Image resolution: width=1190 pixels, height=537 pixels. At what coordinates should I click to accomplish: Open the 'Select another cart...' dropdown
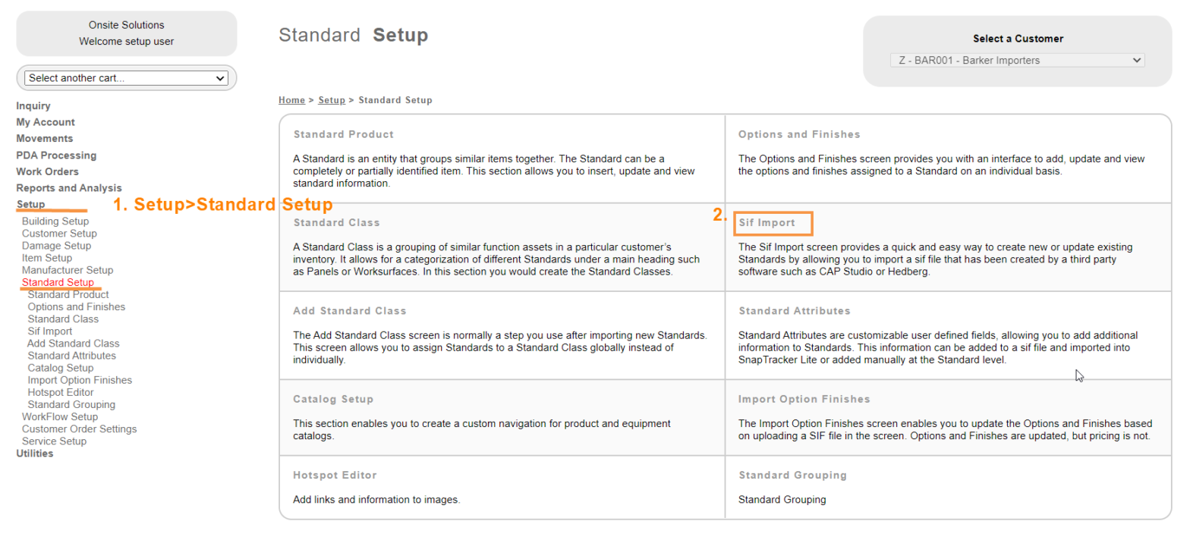pos(126,78)
